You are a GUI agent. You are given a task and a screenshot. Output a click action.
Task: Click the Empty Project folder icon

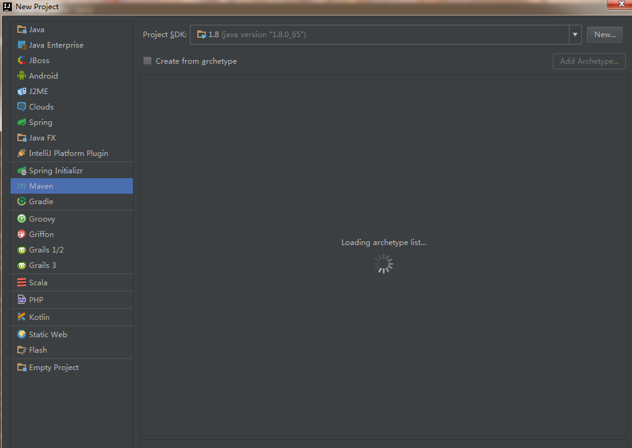coord(22,367)
